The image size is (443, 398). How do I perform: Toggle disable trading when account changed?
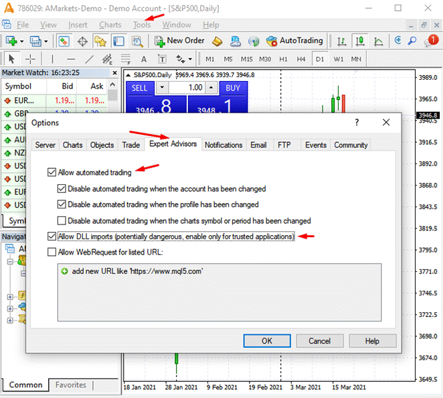point(62,188)
